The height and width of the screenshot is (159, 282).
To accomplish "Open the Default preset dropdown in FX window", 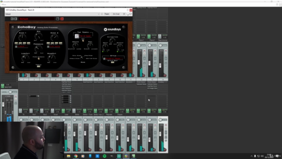I will [x=52, y=14].
